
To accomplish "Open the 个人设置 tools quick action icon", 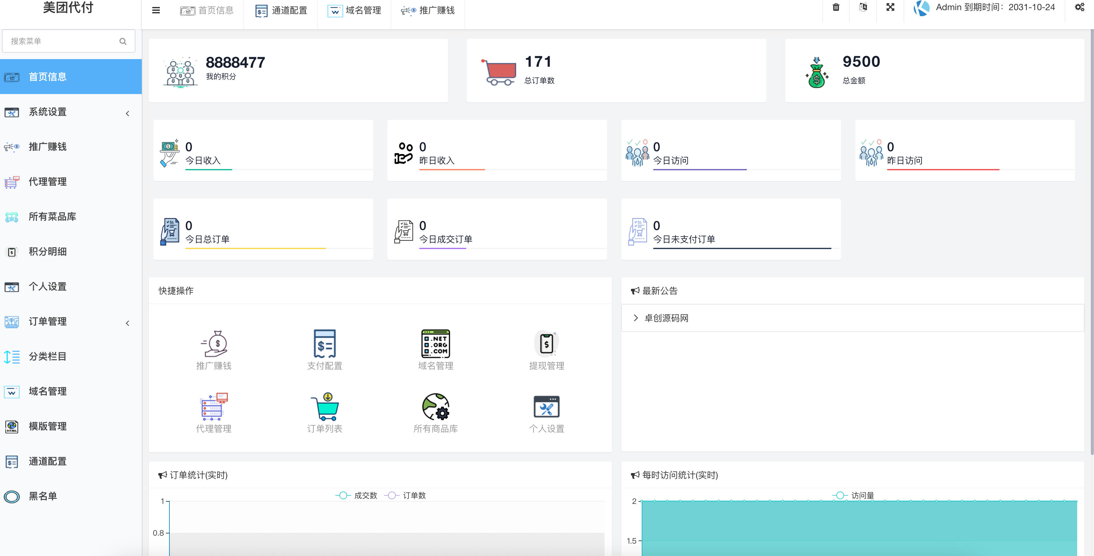I will (x=547, y=406).
